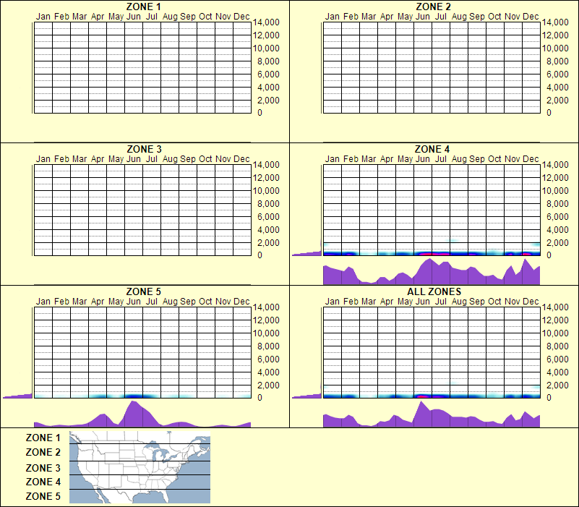
Task: Click the 14,000 axis label on ZONE 1
Action: (x=267, y=22)
